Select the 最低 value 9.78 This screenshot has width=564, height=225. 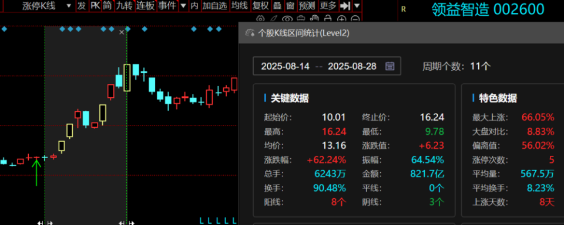pos(435,131)
